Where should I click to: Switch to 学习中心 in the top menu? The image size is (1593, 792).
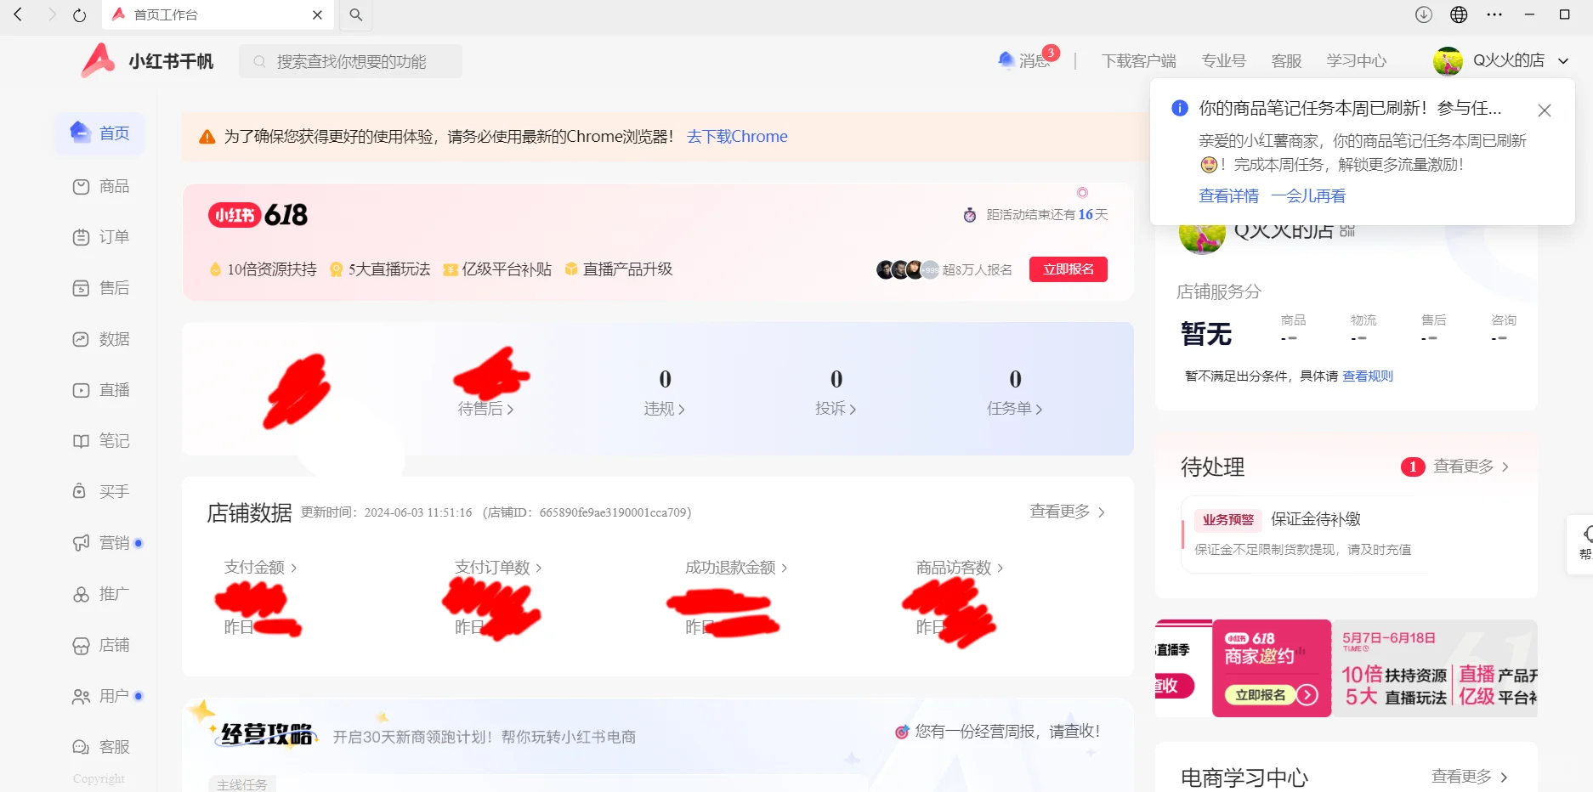(x=1356, y=60)
